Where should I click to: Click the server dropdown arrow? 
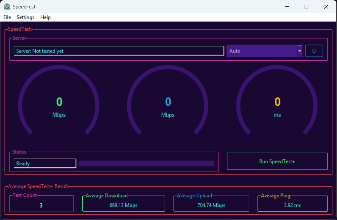tap(300, 51)
